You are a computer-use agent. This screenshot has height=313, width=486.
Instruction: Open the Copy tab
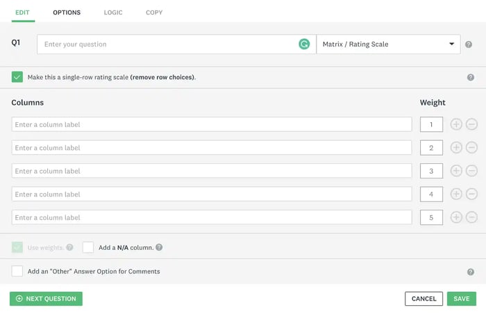point(156,12)
